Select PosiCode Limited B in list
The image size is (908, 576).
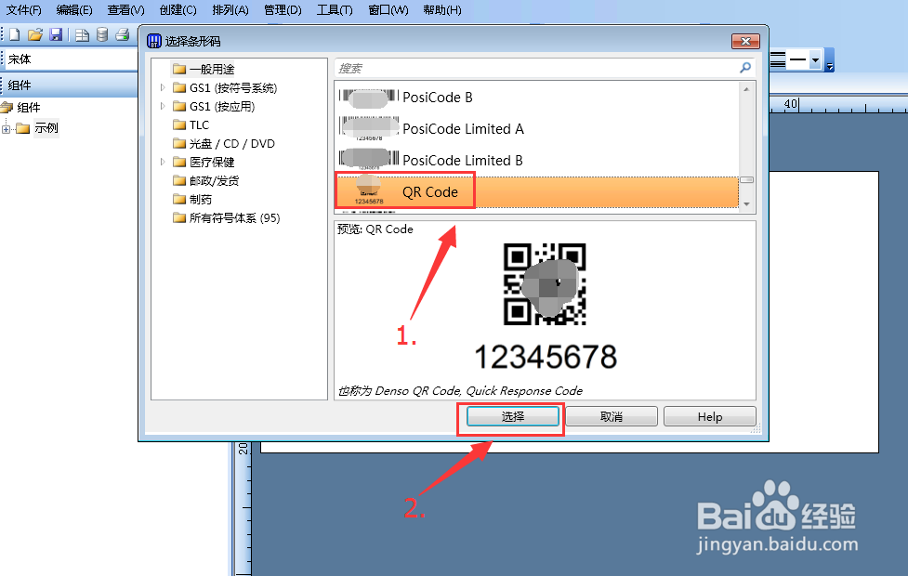pyautogui.click(x=537, y=160)
